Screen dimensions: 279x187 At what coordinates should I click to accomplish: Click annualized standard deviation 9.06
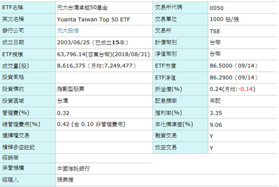point(216,125)
